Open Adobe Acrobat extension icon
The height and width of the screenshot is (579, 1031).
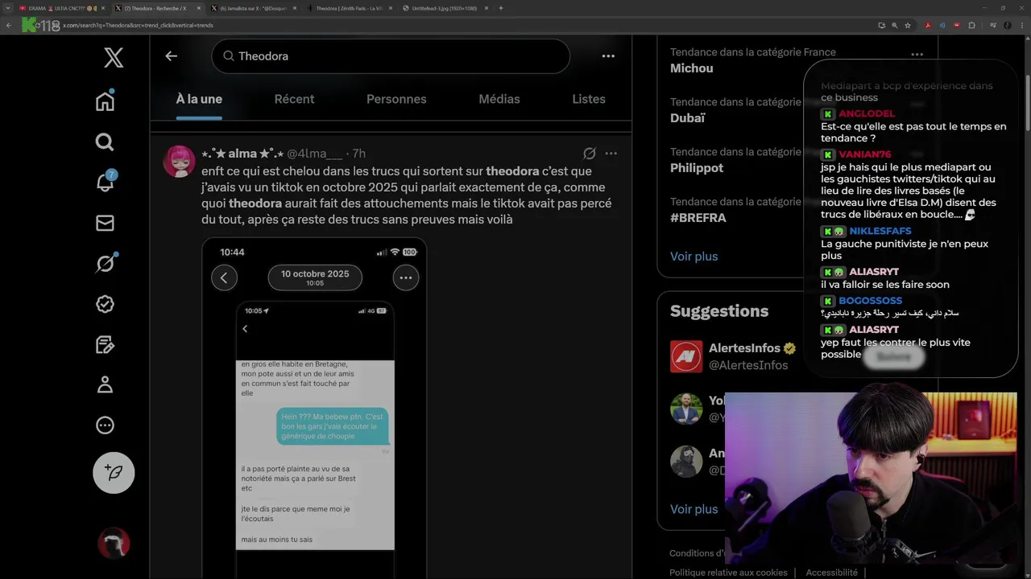tap(928, 25)
